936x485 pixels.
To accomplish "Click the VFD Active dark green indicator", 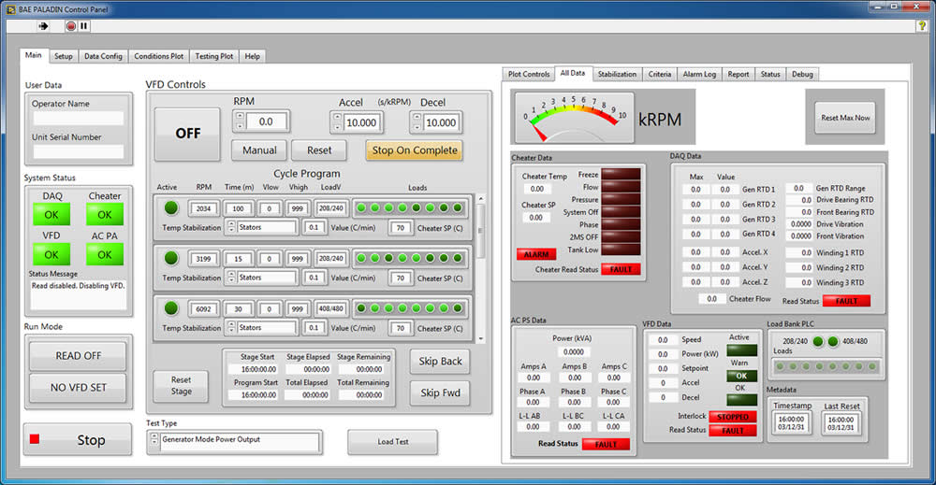I will click(x=741, y=350).
